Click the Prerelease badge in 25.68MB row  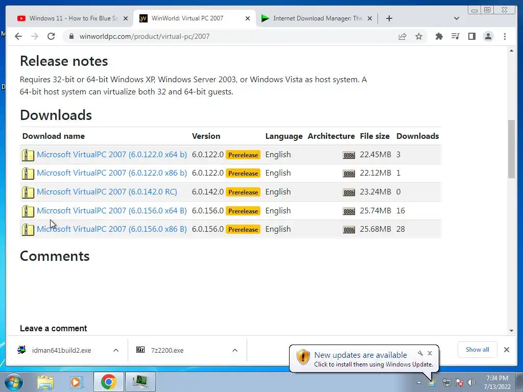click(x=243, y=229)
